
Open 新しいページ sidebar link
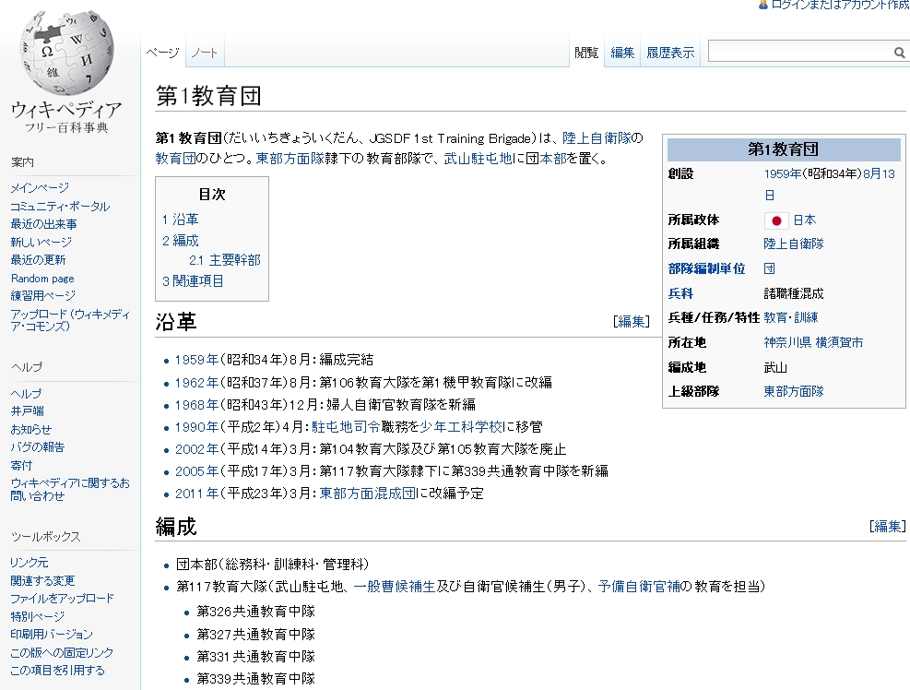point(41,243)
